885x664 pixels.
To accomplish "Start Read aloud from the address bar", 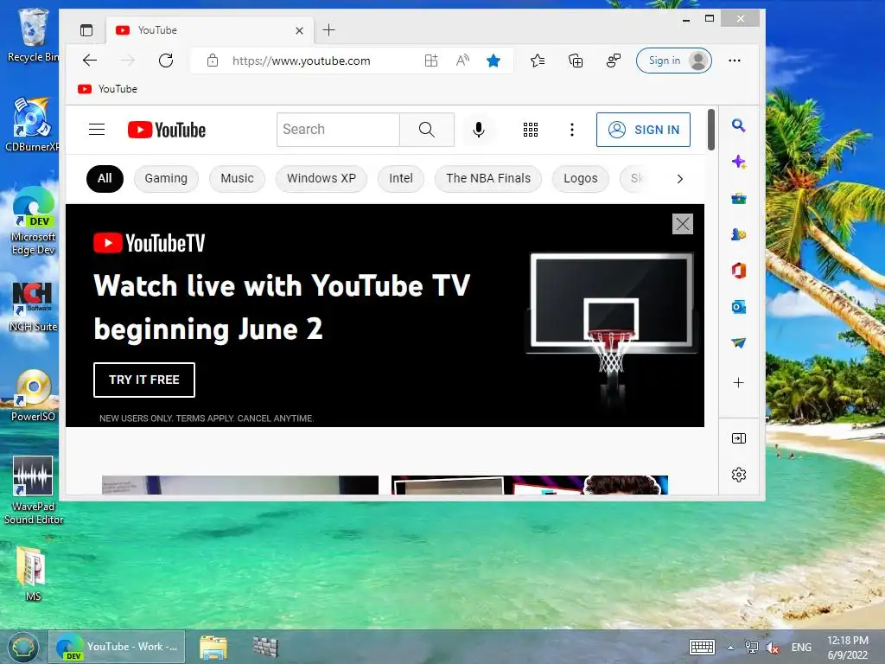I will pos(463,61).
